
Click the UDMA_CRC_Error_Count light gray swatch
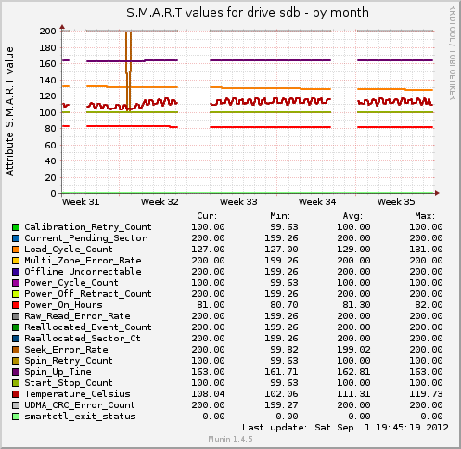click(x=16, y=405)
